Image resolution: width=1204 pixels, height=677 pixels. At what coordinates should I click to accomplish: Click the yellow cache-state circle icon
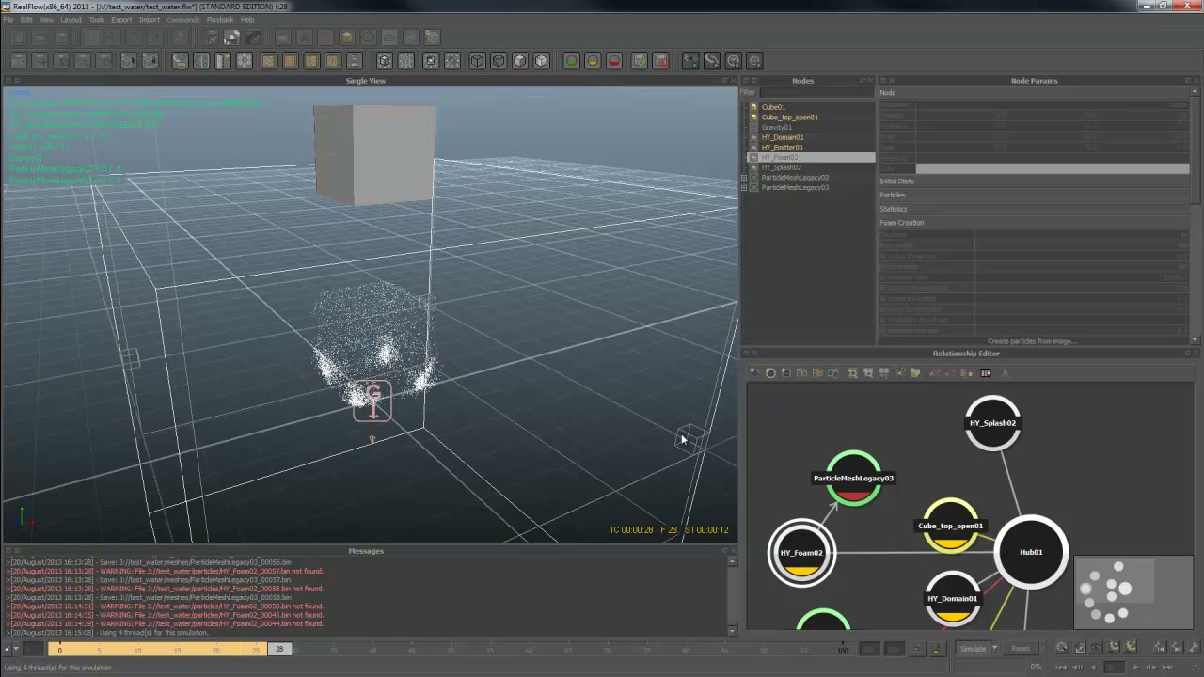(593, 60)
